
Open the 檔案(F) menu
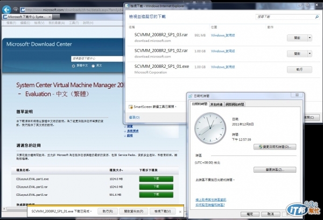click(11, 23)
